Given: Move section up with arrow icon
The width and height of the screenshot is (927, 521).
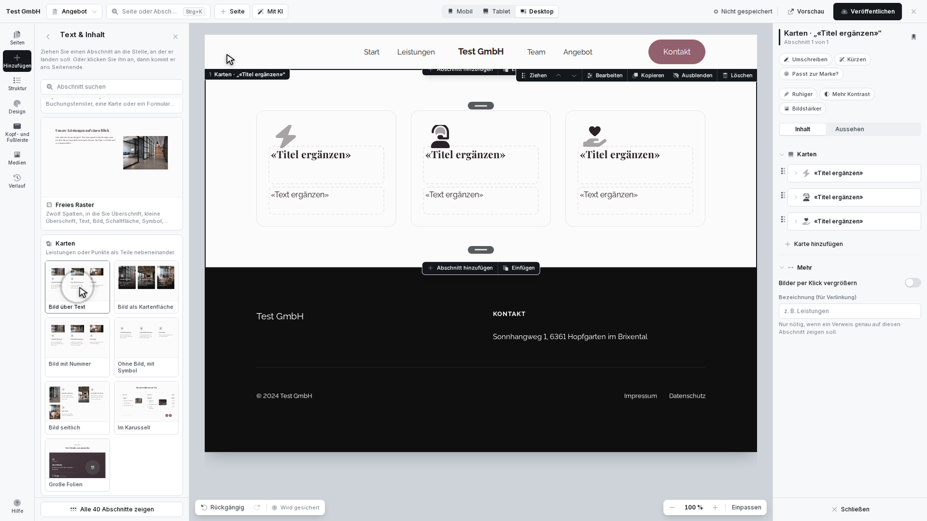Looking at the screenshot, I should (559, 75).
